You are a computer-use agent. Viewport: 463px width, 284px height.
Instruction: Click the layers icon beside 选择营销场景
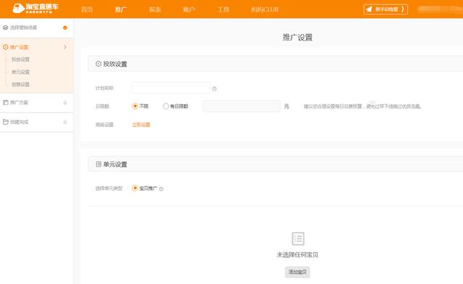[5, 28]
